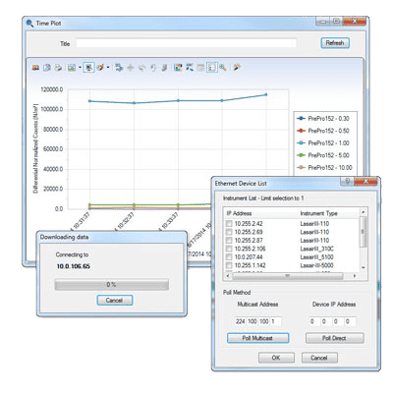The image size is (393, 393).
Task: Click the multicast address last octet field 1
Action: 275,321
